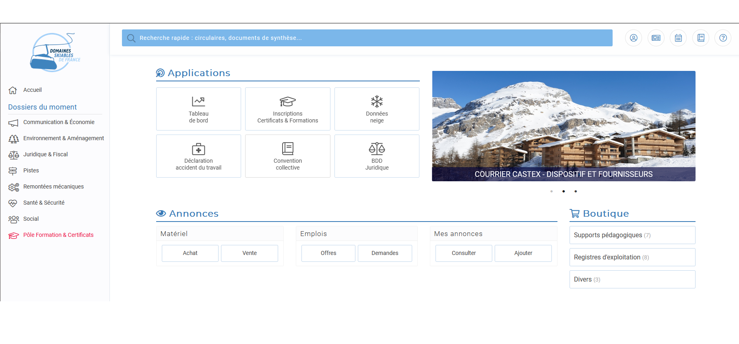Screen dimensions: 739x344
Task: Open the calendar icon in header
Action: (x=678, y=38)
